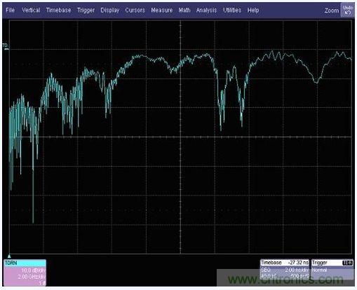This screenshot has width=357, height=290.
Task: Open the Math menu
Action: point(184,10)
